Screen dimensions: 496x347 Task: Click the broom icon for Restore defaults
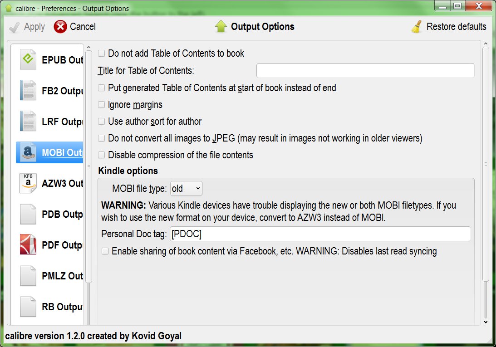417,27
